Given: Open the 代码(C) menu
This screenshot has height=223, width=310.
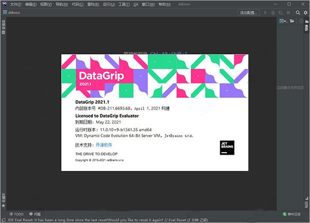Looking at the screenshot, I should tap(78, 4).
